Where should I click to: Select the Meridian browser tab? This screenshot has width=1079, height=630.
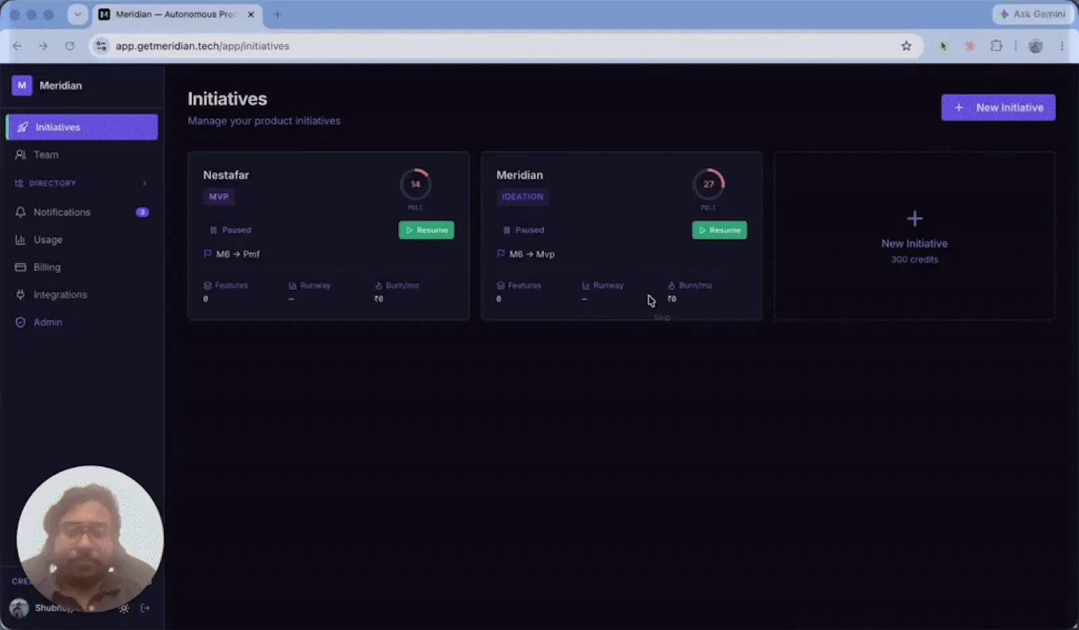pos(177,14)
